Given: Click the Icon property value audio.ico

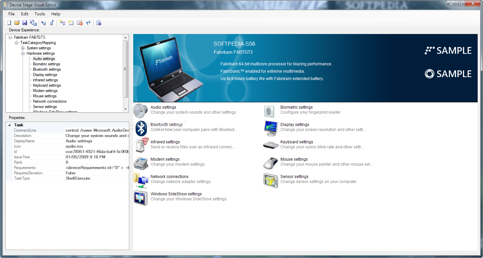Looking at the screenshot, I should [97, 146].
